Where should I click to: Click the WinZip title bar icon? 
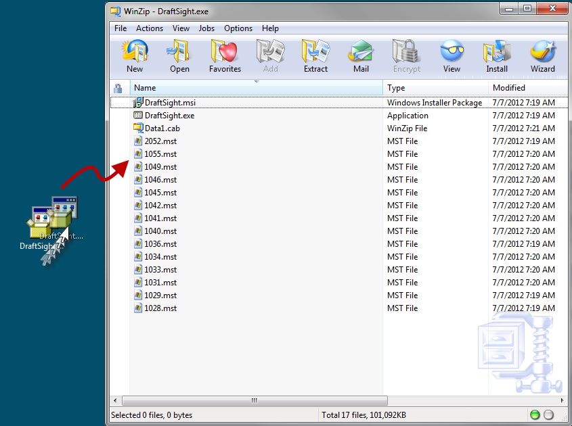coord(116,11)
